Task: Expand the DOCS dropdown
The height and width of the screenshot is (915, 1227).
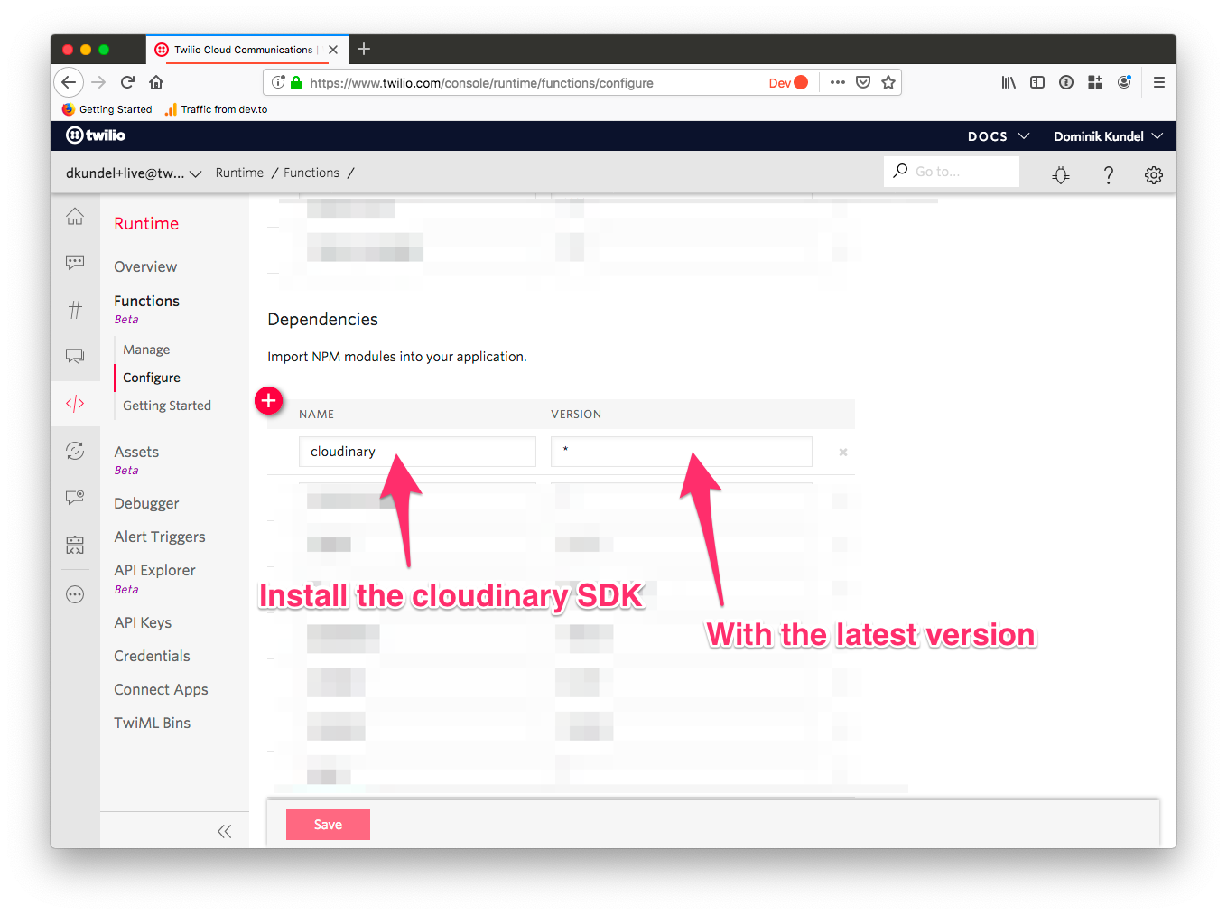Action: pyautogui.click(x=999, y=136)
